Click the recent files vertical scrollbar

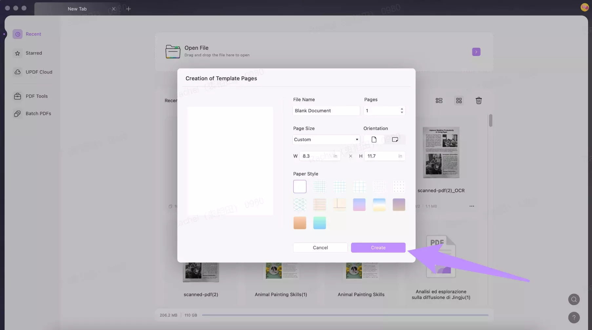click(490, 120)
